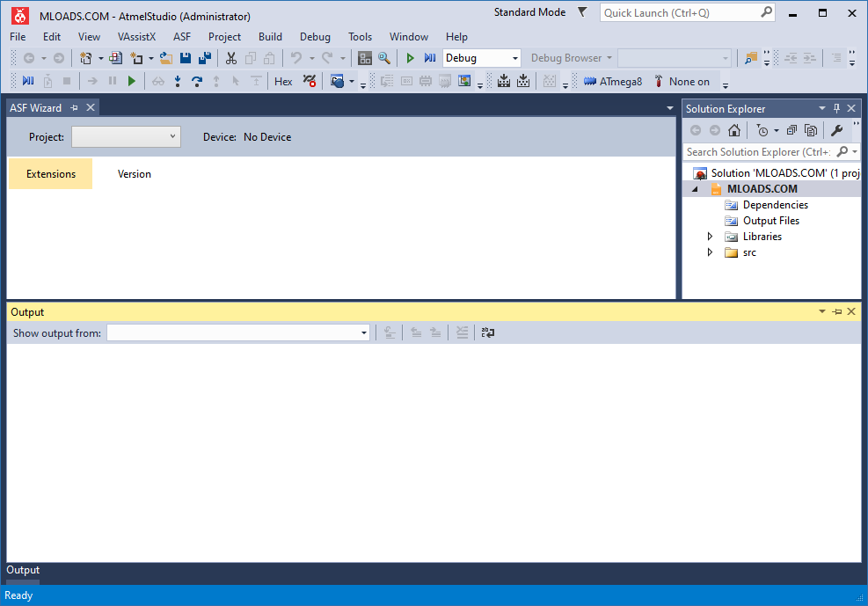Click Start Debugging and Break in debug toolbar

(x=27, y=81)
